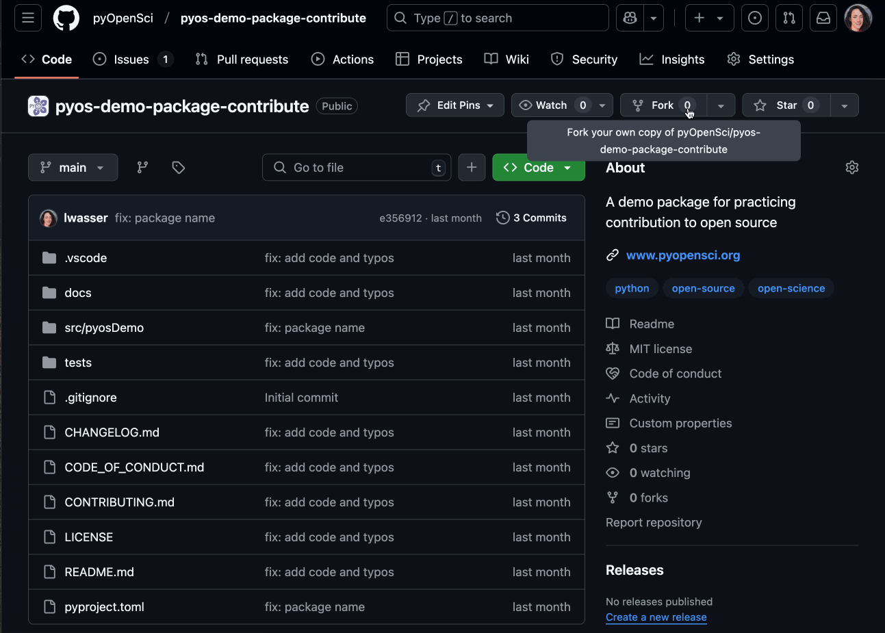
Task: Switch to the Actions tab
Action: pyautogui.click(x=342, y=60)
